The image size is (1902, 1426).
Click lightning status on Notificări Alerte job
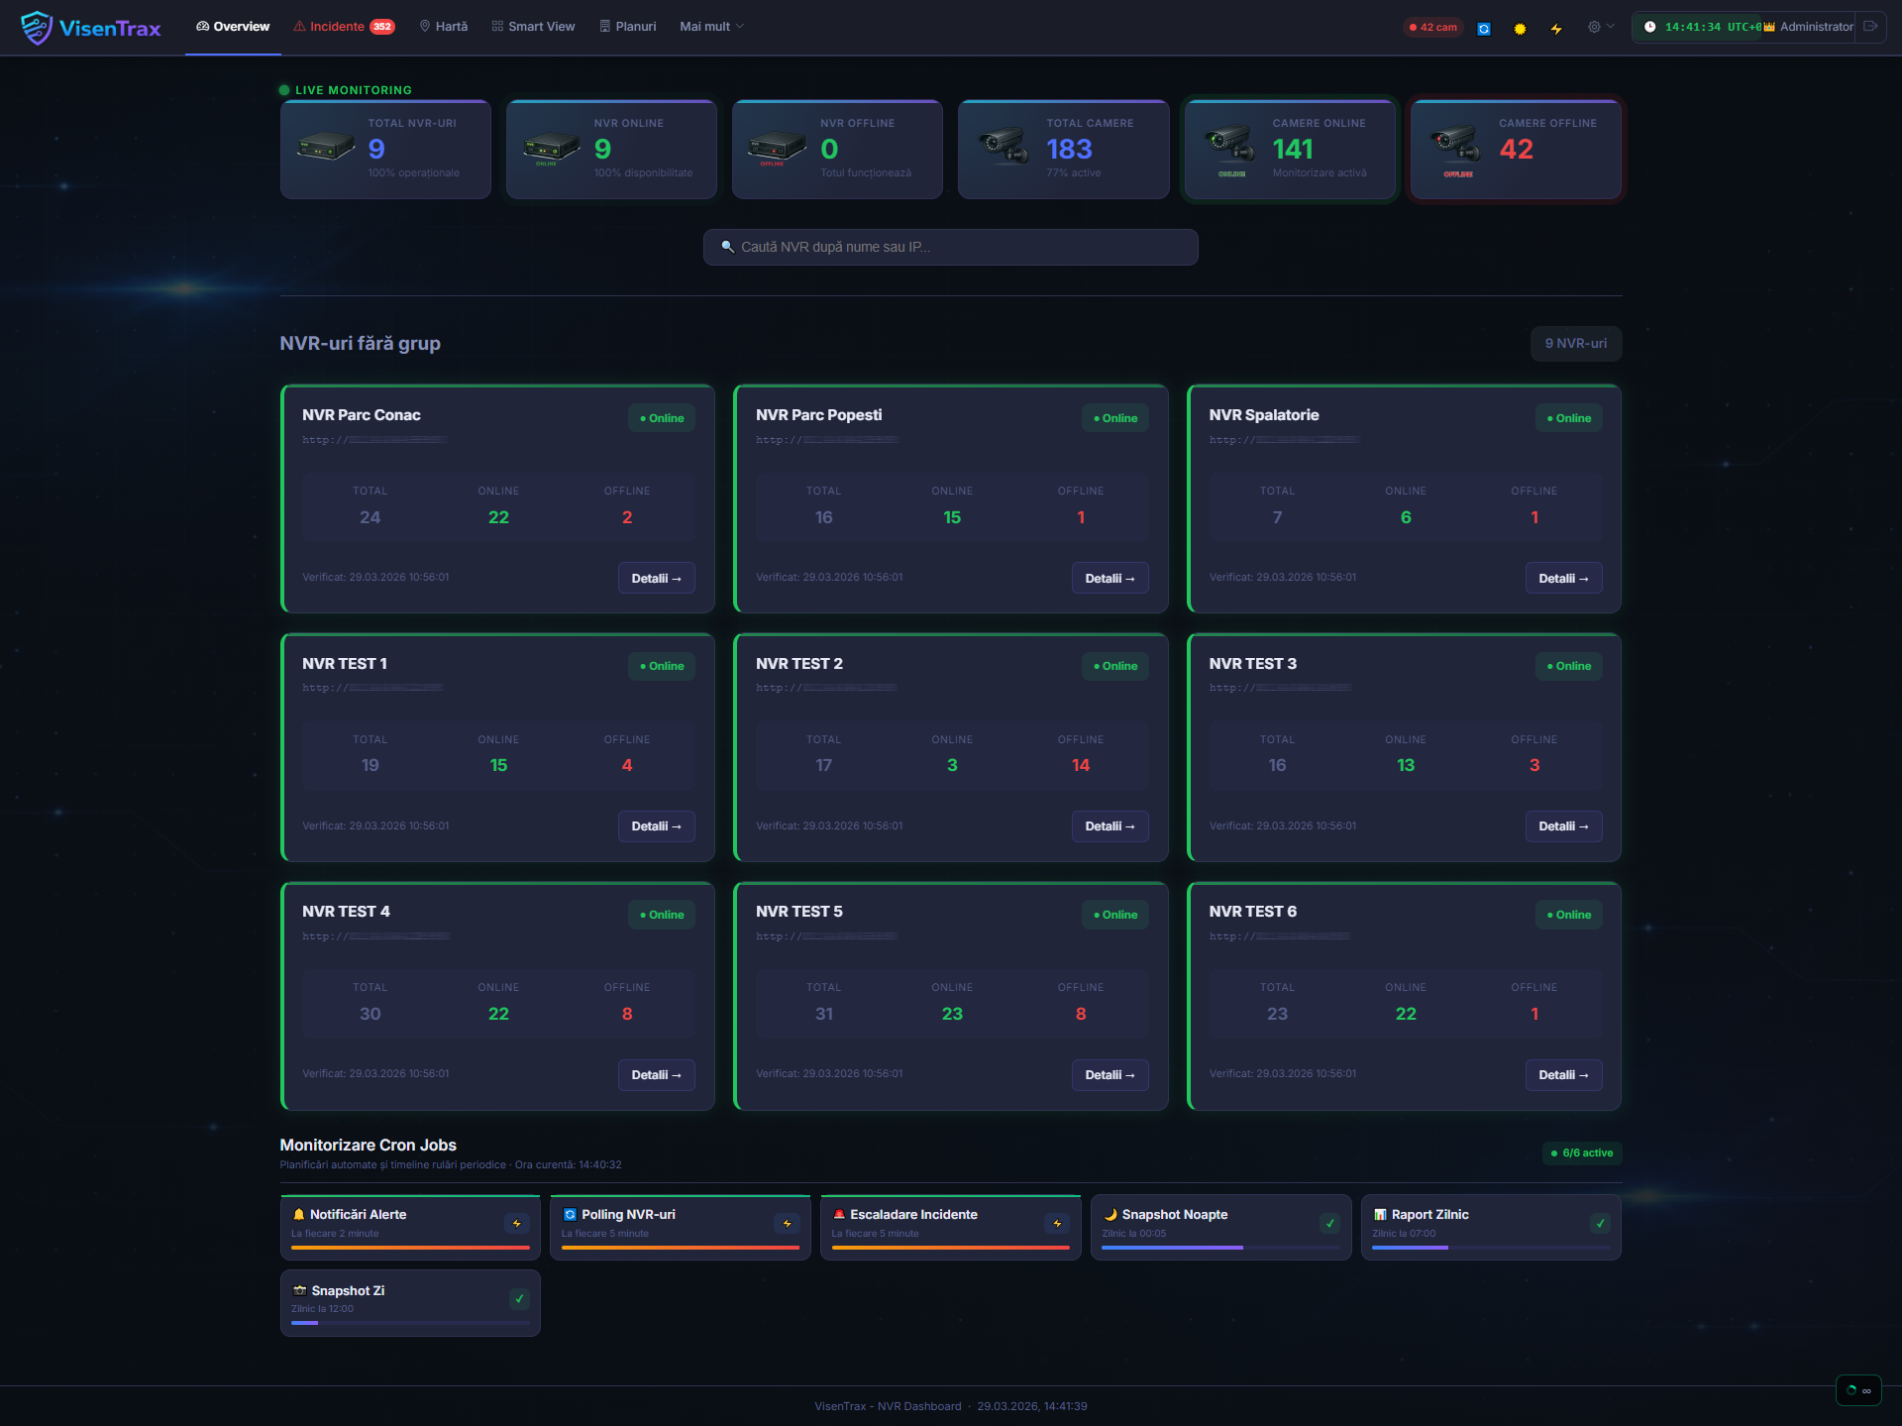(517, 1224)
